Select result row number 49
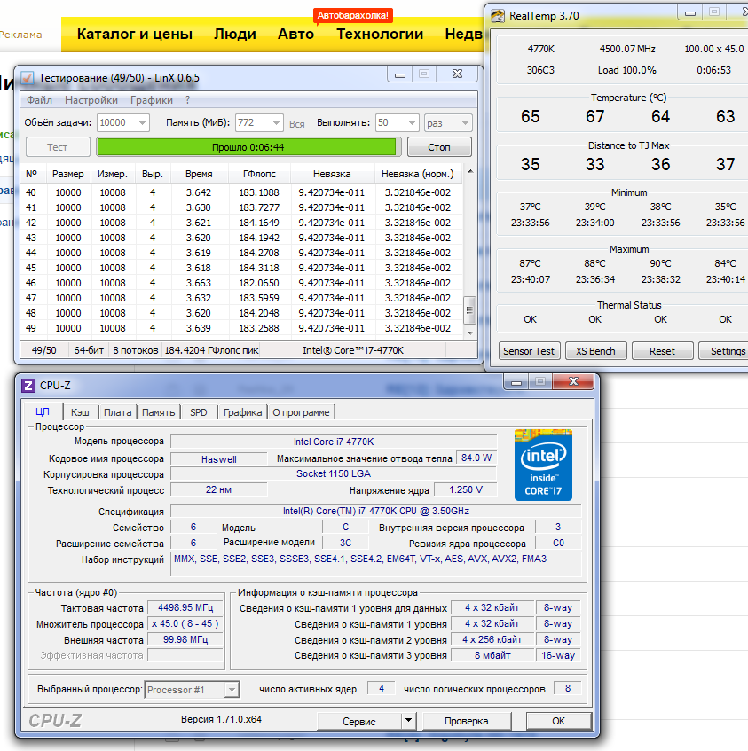Viewport: 748px width, 751px height. tap(241, 328)
